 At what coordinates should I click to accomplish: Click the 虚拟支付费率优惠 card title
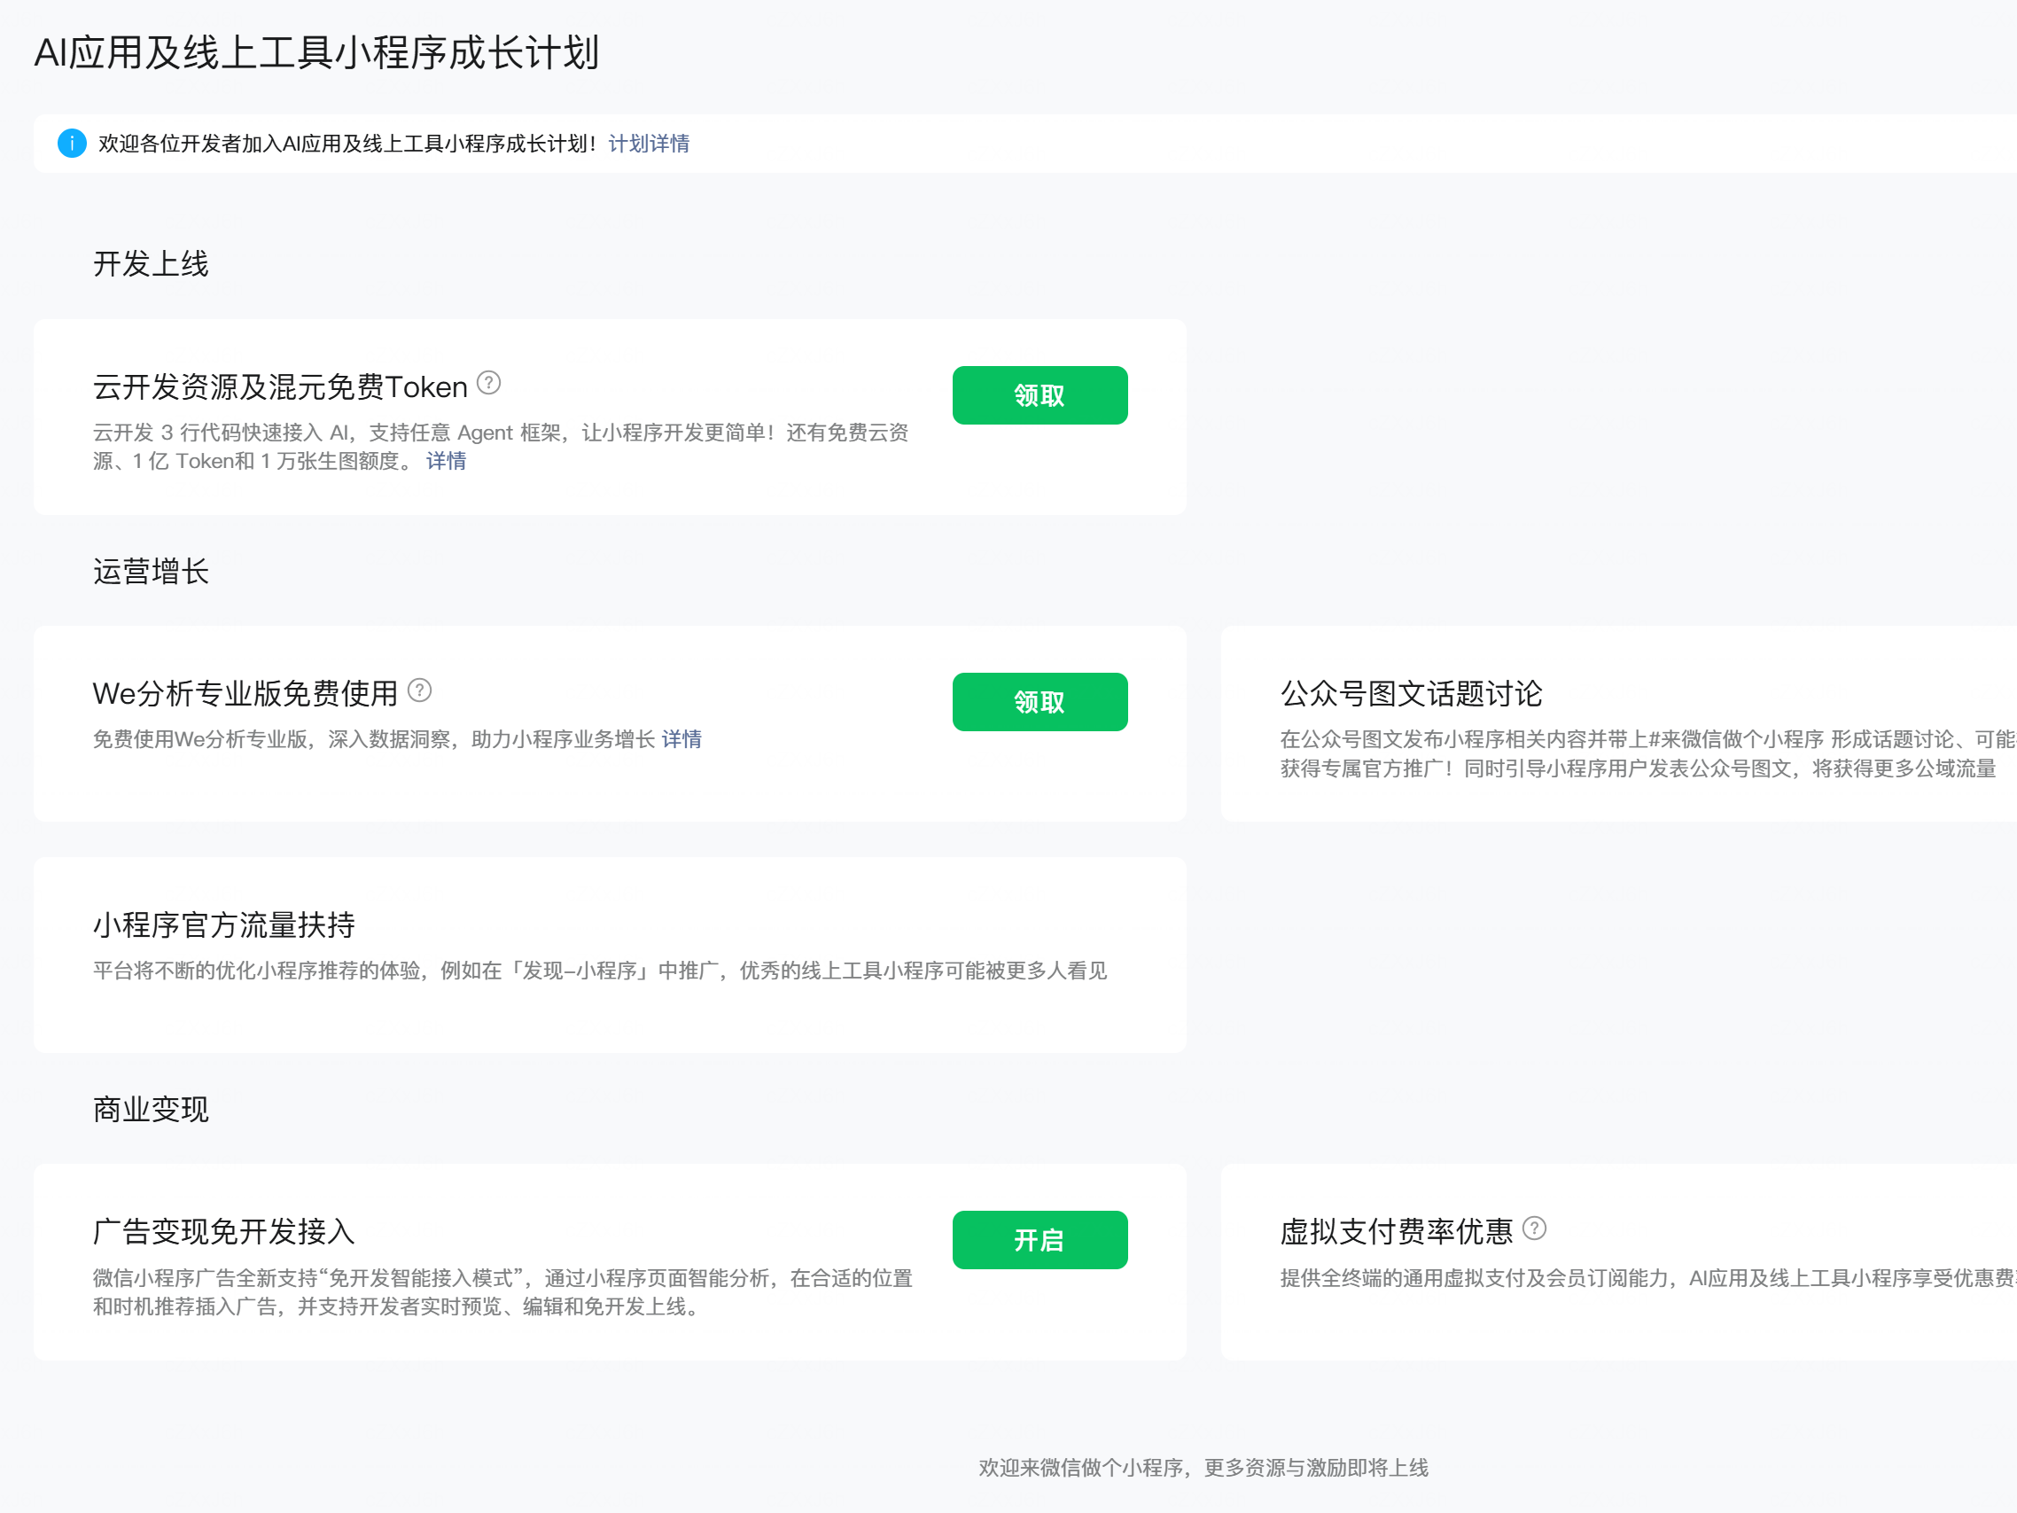click(1396, 1232)
